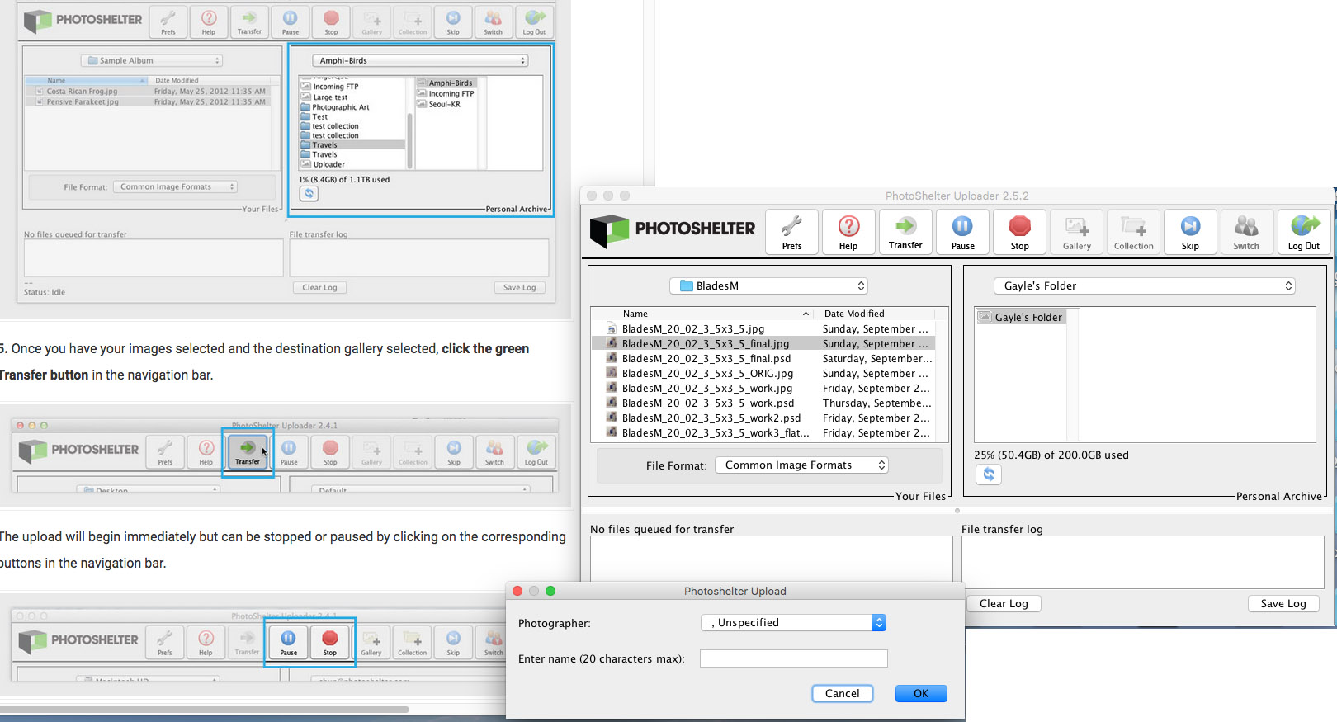Stop transfer in Uploader 2.5.2 toolbar
Screen dimensions: 1337x722
coord(1020,232)
